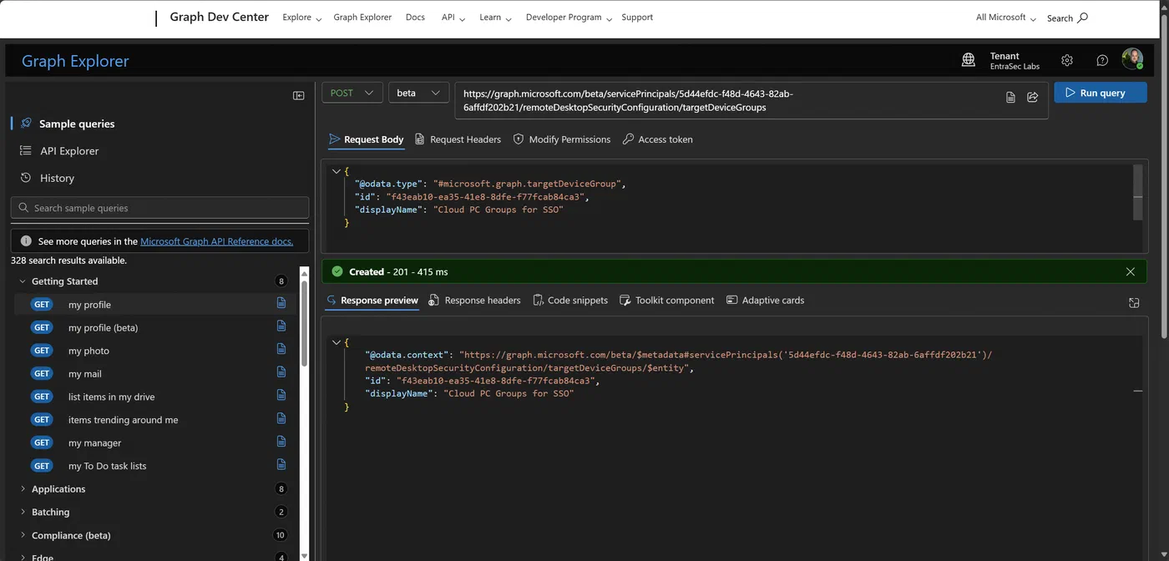Dismiss the Created 201 status message
Image resolution: width=1169 pixels, height=561 pixels.
[1130, 271]
